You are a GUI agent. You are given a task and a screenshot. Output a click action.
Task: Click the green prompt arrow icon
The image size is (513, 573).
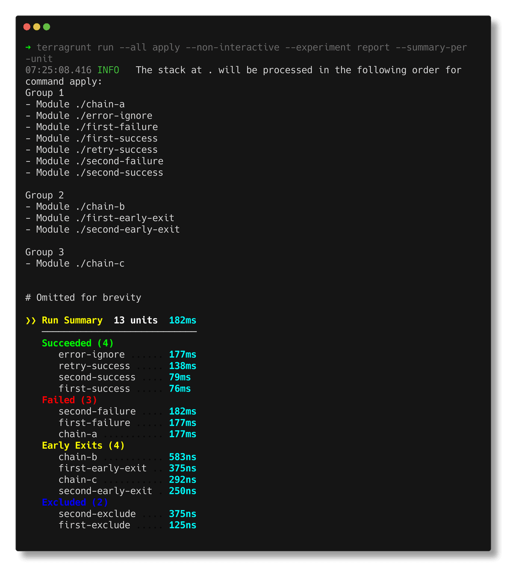point(28,48)
